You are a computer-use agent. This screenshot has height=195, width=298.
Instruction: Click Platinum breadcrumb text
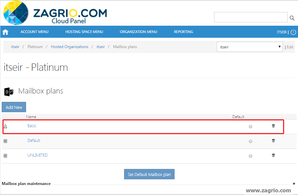(35, 47)
